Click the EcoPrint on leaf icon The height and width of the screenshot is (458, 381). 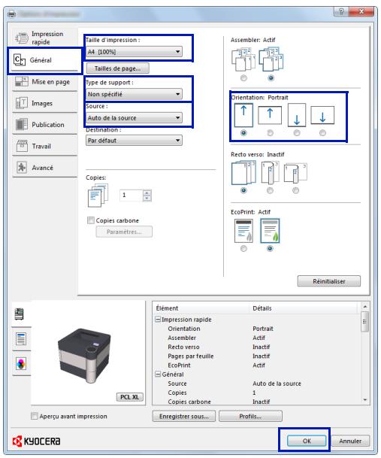270,231
